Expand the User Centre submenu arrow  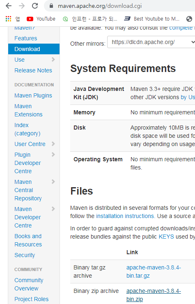coord(53,144)
